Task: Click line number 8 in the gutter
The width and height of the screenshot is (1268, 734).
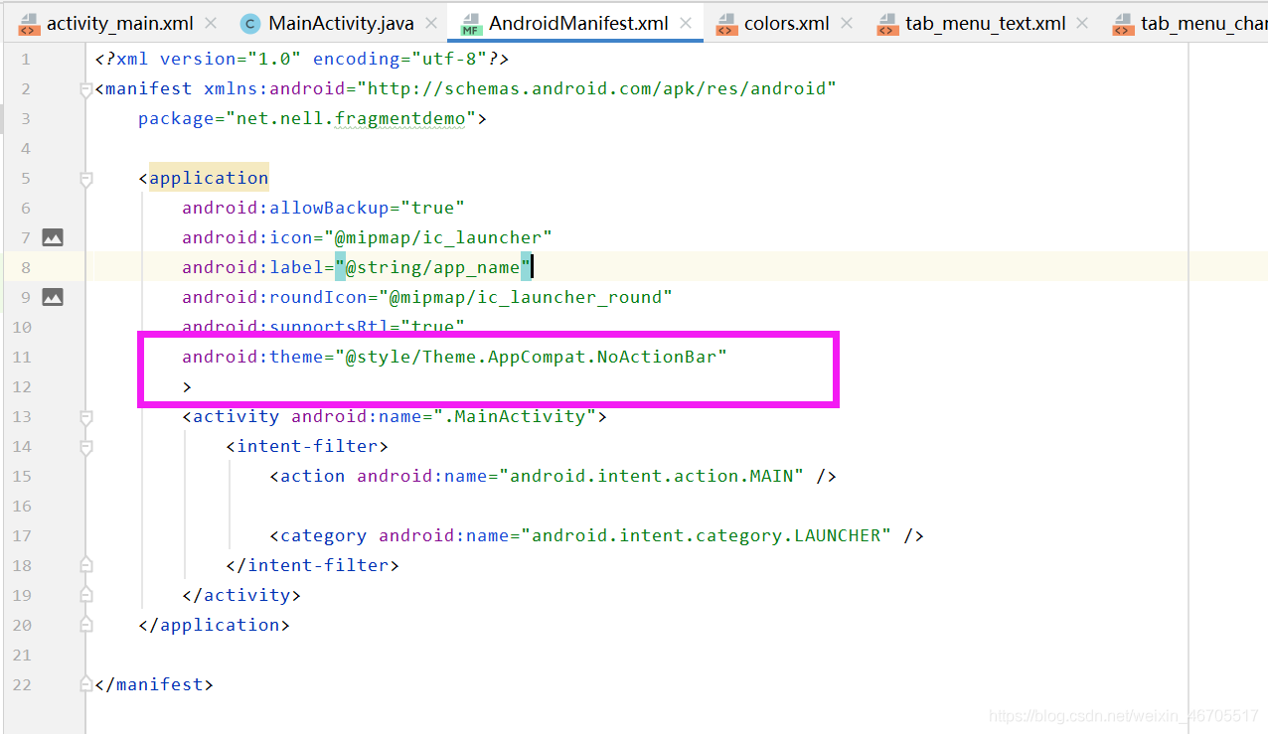Action: tap(26, 267)
